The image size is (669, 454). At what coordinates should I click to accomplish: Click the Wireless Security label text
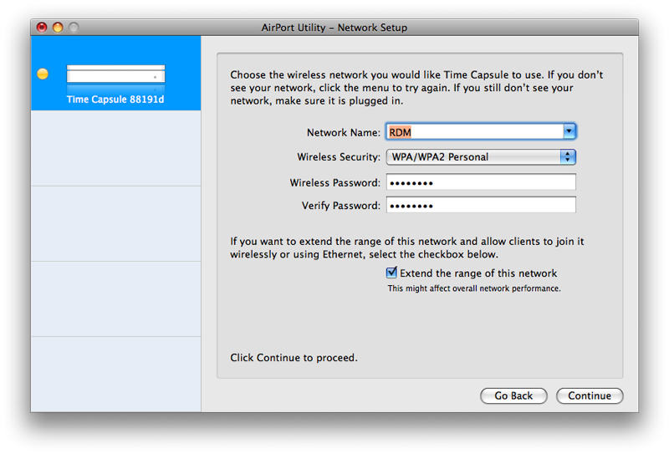[339, 157]
